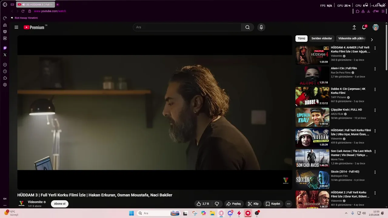Select the 'Tümü' filter chip
388x218 pixels.
[301, 38]
